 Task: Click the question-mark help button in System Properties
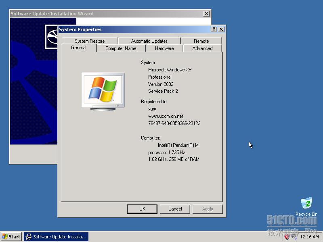[214, 29]
